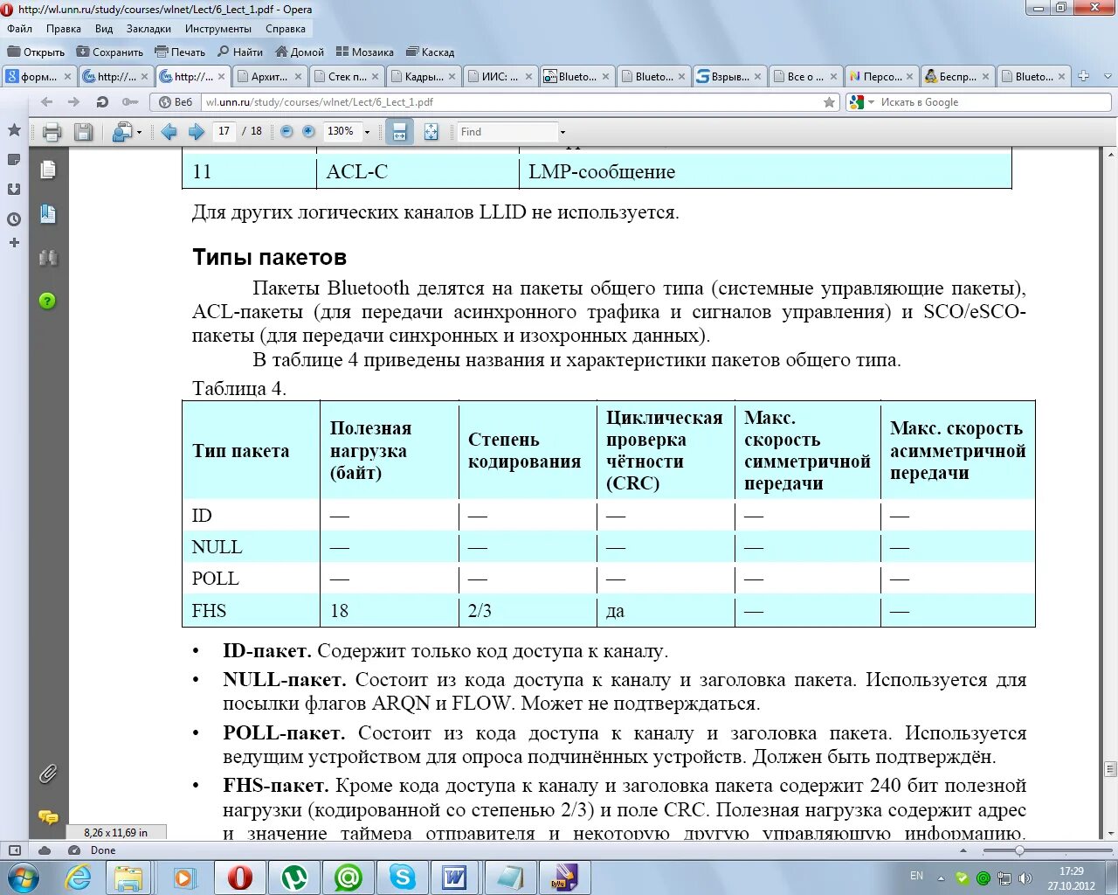Toggle the fit one full page button

(x=431, y=132)
